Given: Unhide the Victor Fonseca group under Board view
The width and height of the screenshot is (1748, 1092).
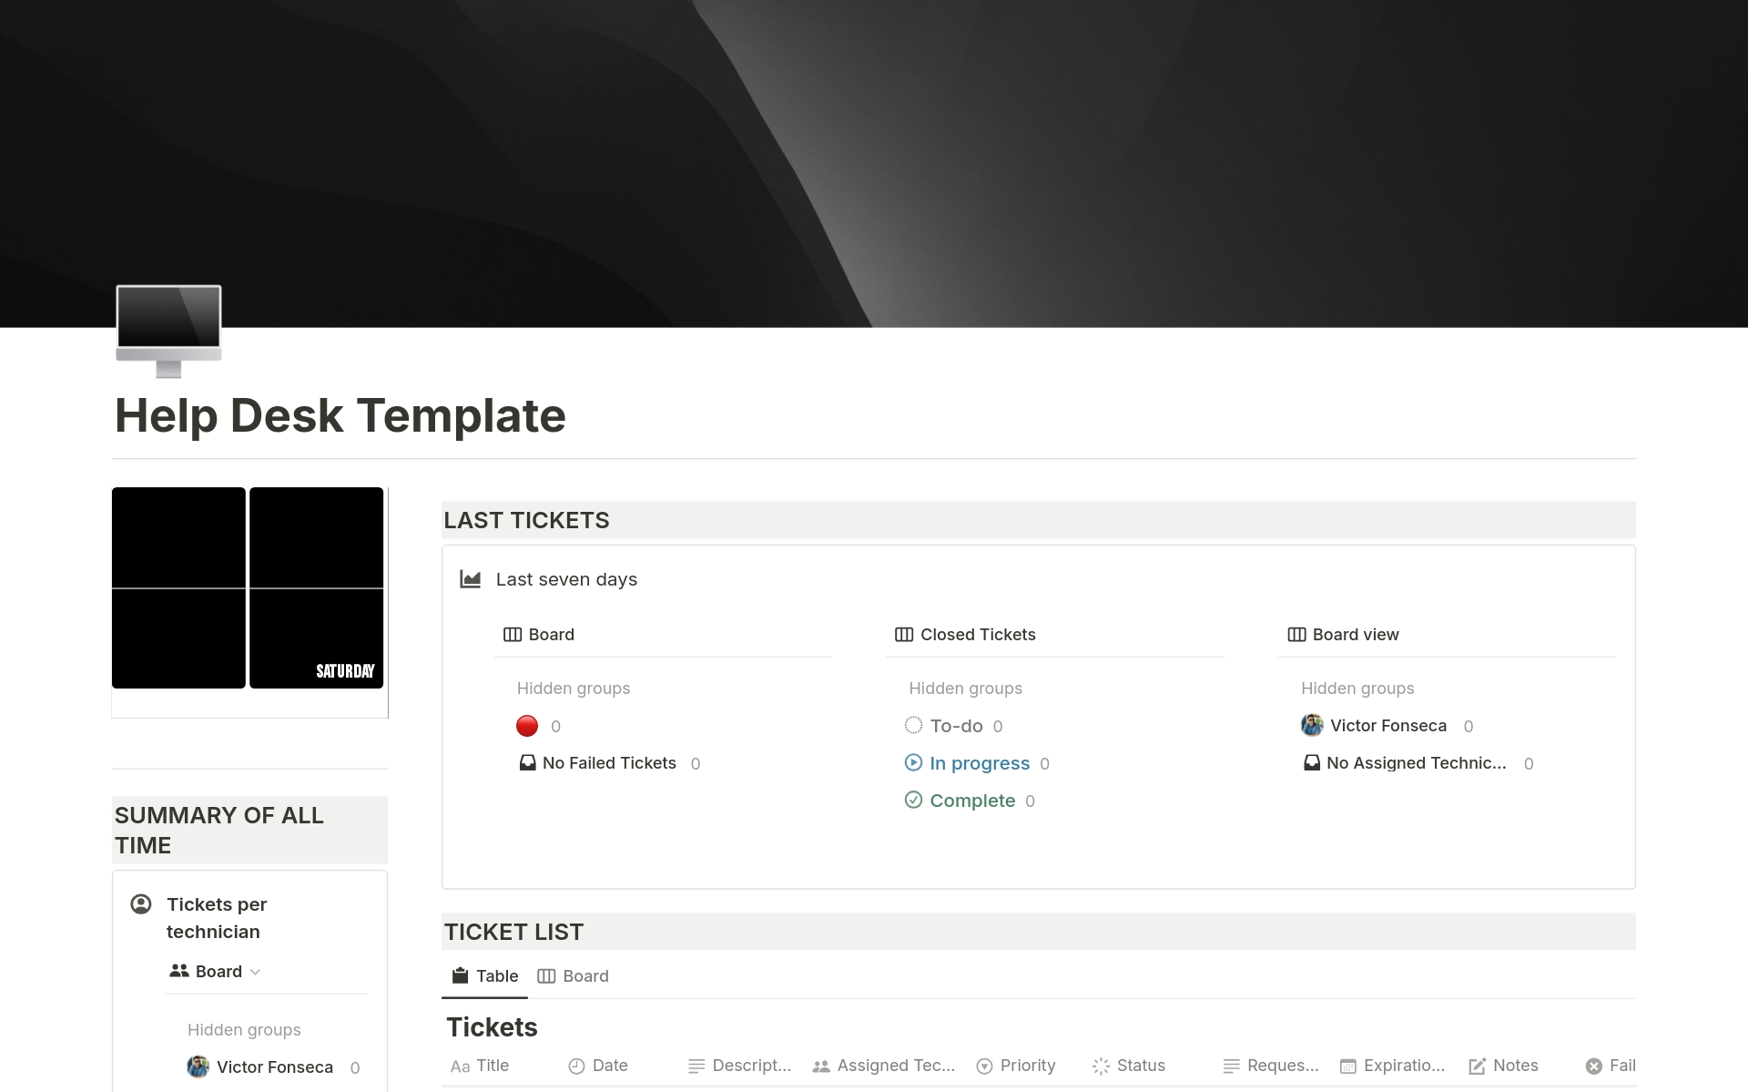Looking at the screenshot, I should pos(1387,726).
